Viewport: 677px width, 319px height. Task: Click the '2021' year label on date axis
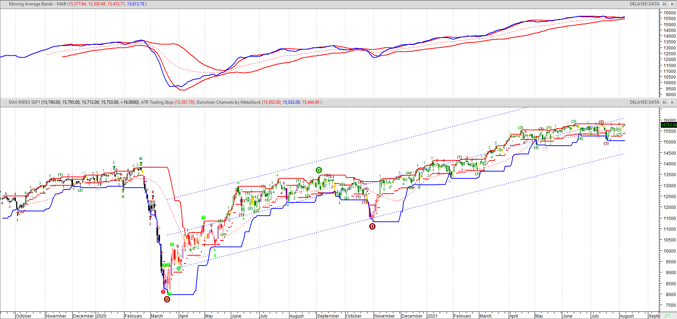pos(433,316)
